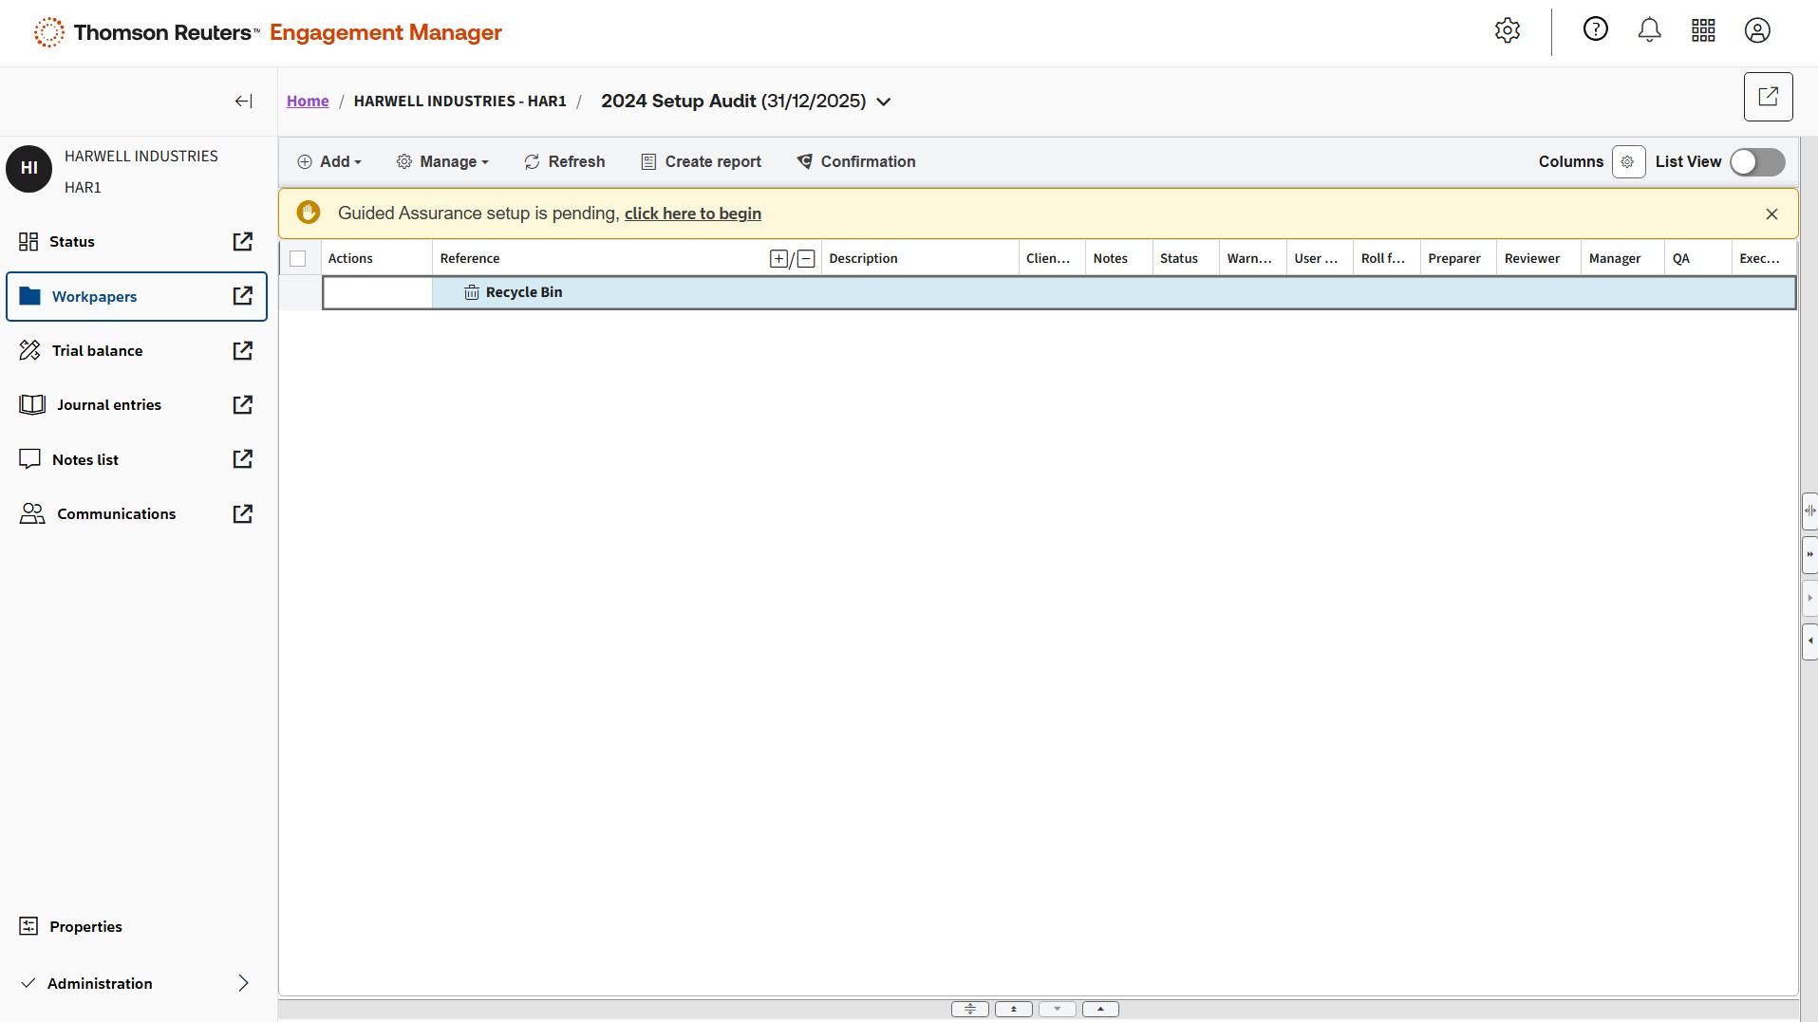Screen dimensions: 1818x1022
Task: Open the user profile icon
Action: click(x=1757, y=30)
